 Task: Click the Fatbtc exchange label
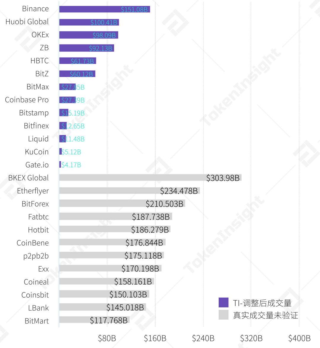[38, 217]
